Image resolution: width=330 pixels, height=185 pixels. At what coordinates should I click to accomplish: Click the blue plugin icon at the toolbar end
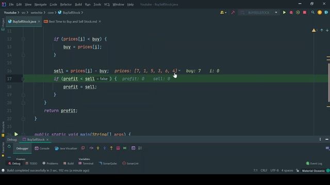tap(326, 12)
